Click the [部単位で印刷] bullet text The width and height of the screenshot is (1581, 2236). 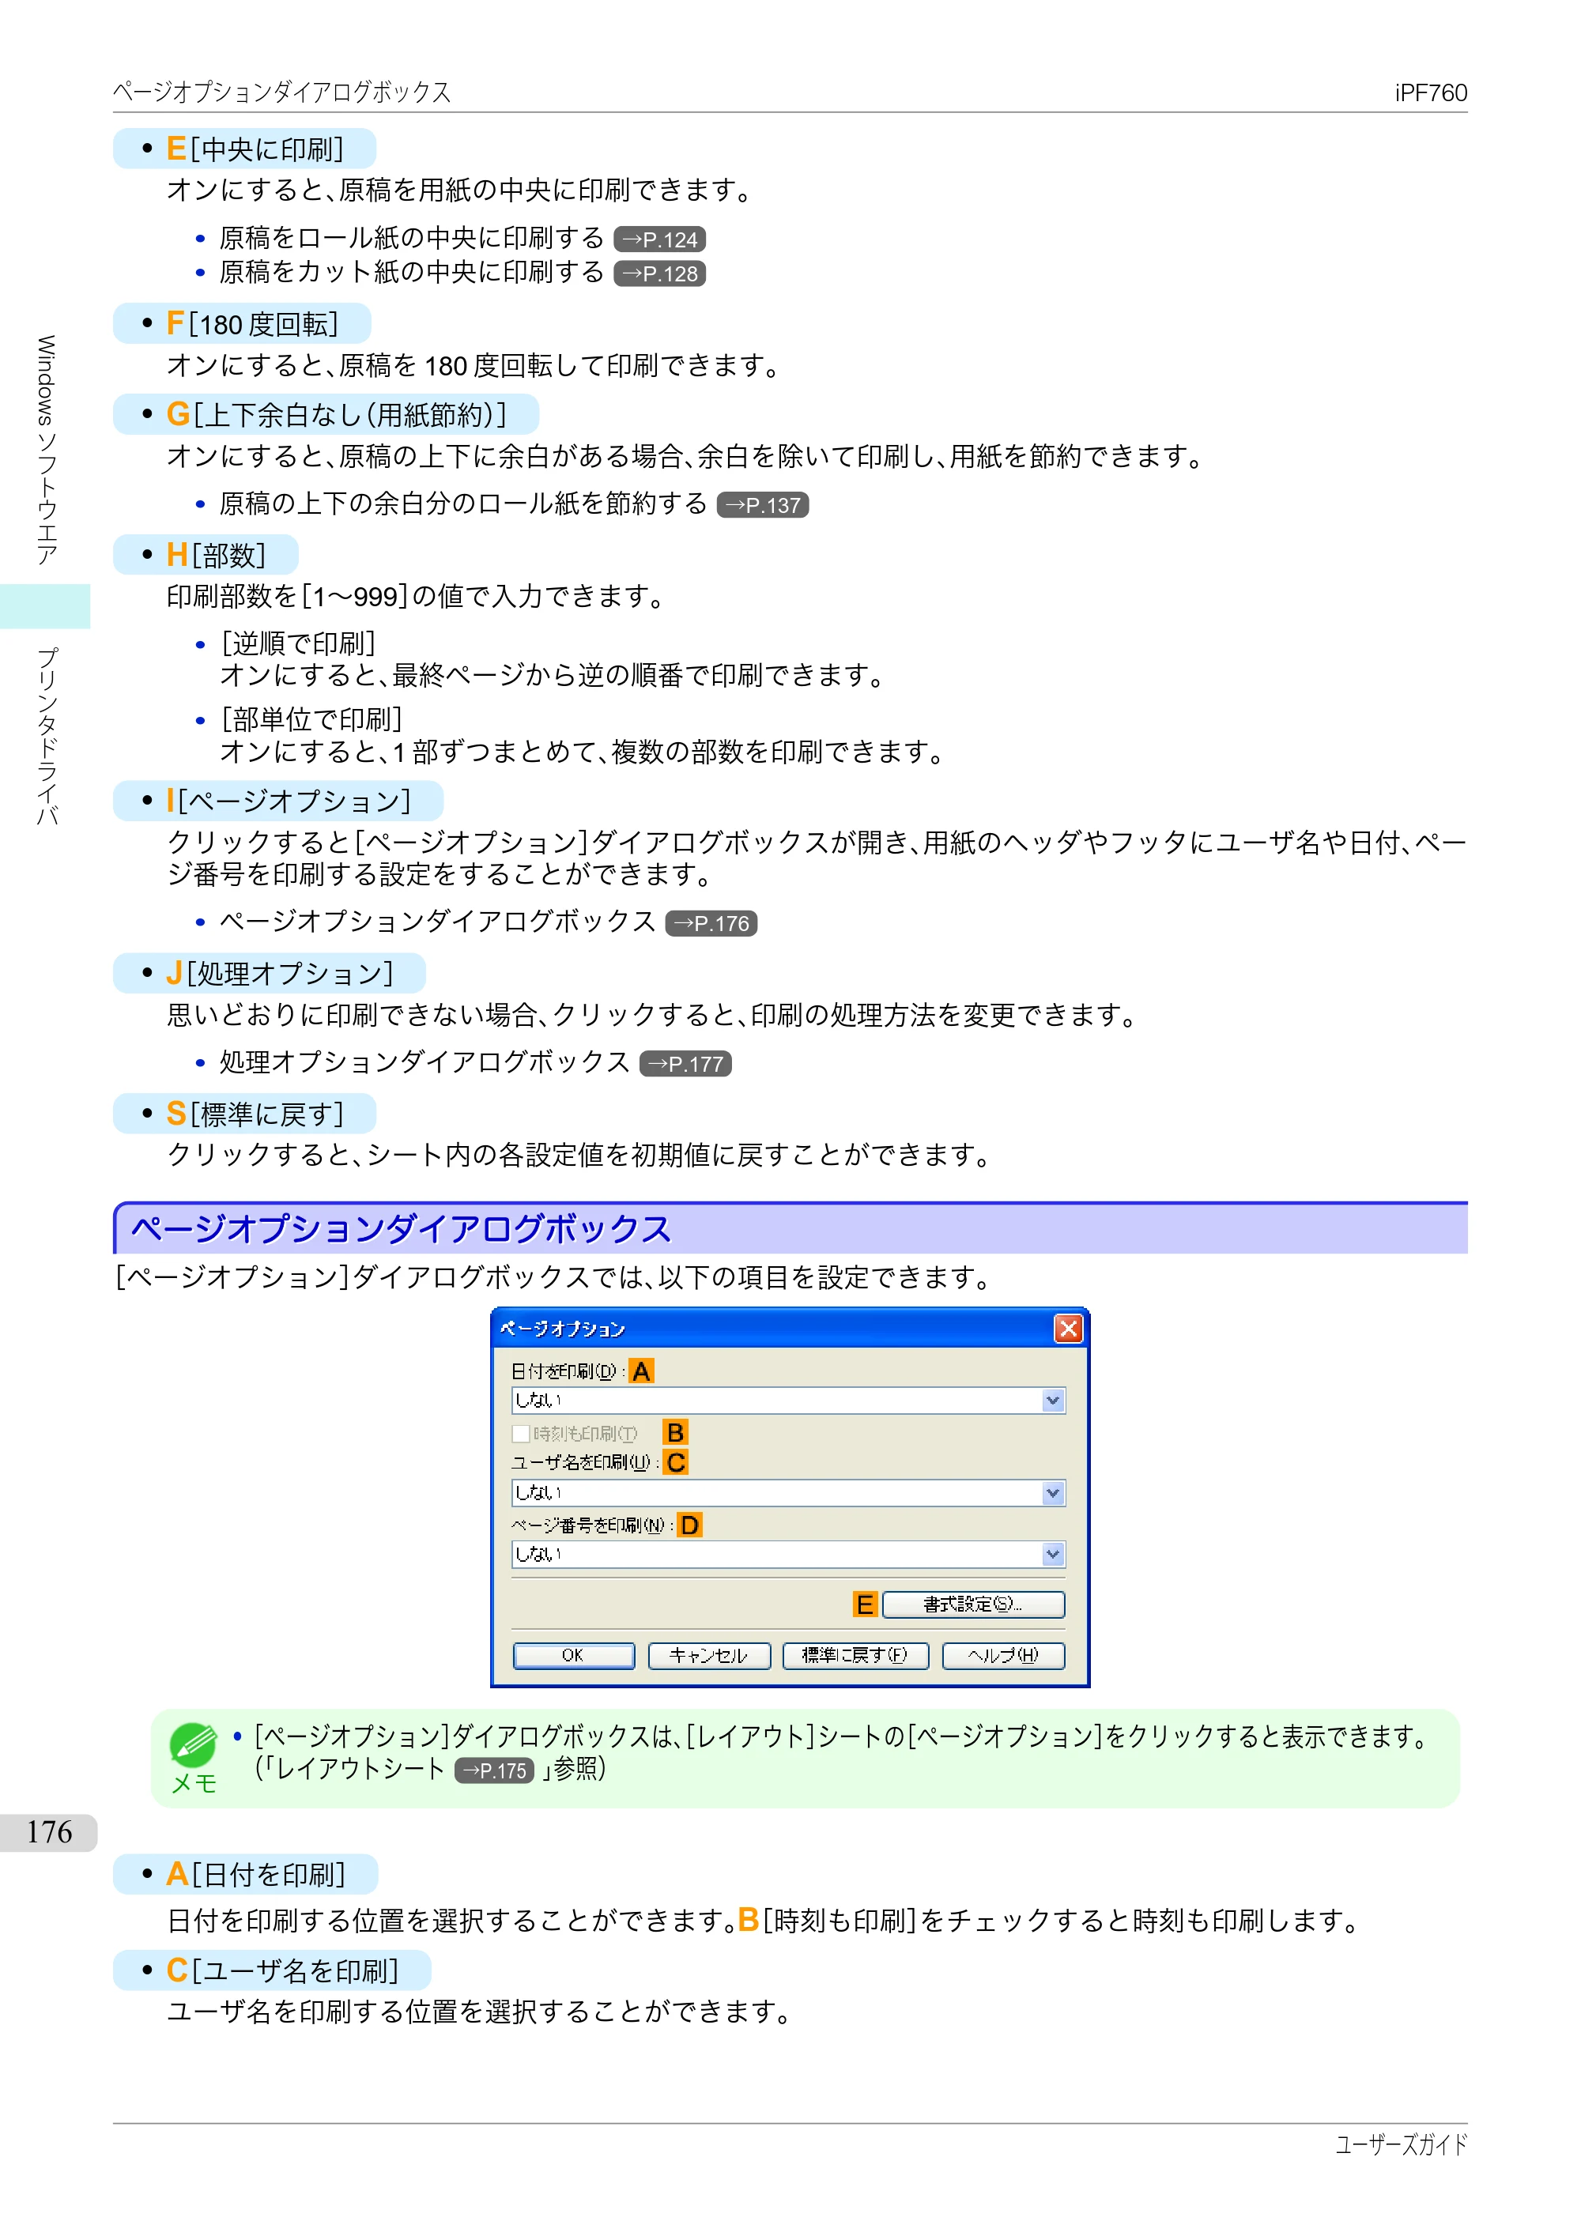[311, 720]
